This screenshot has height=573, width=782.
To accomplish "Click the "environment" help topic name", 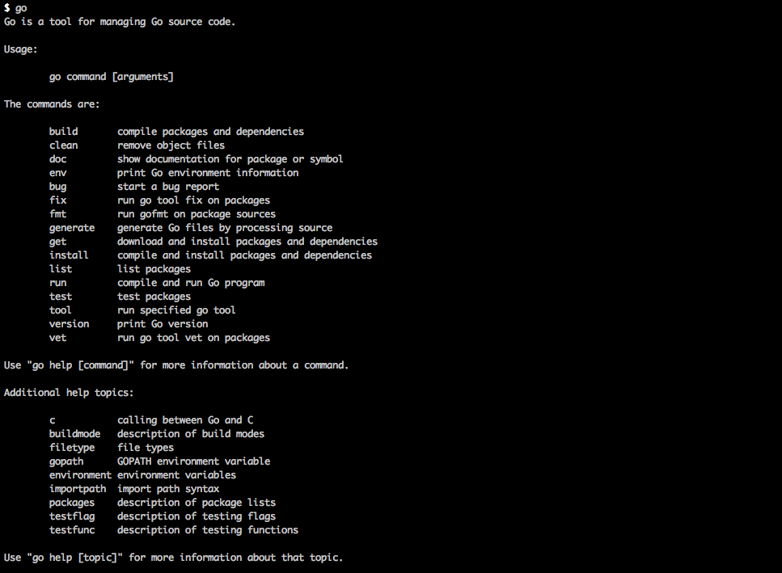I will coord(80,475).
